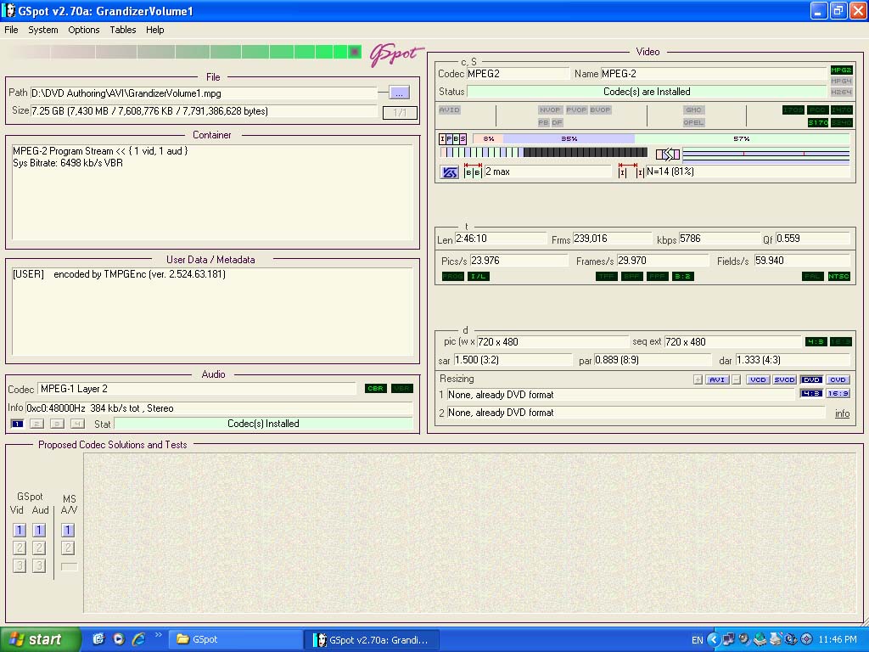Click GSpot Vid test button 2

click(20, 548)
